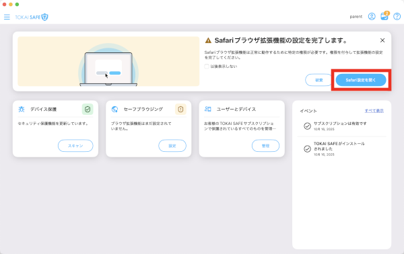This screenshot has width=404, height=254.
Task: Click the green shield status icon
Action: point(88,110)
